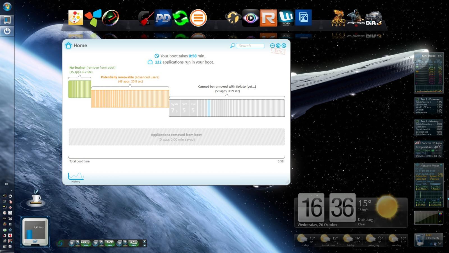Click the "Applications removed from boot" area
The width and height of the screenshot is (449, 253).
point(177,137)
